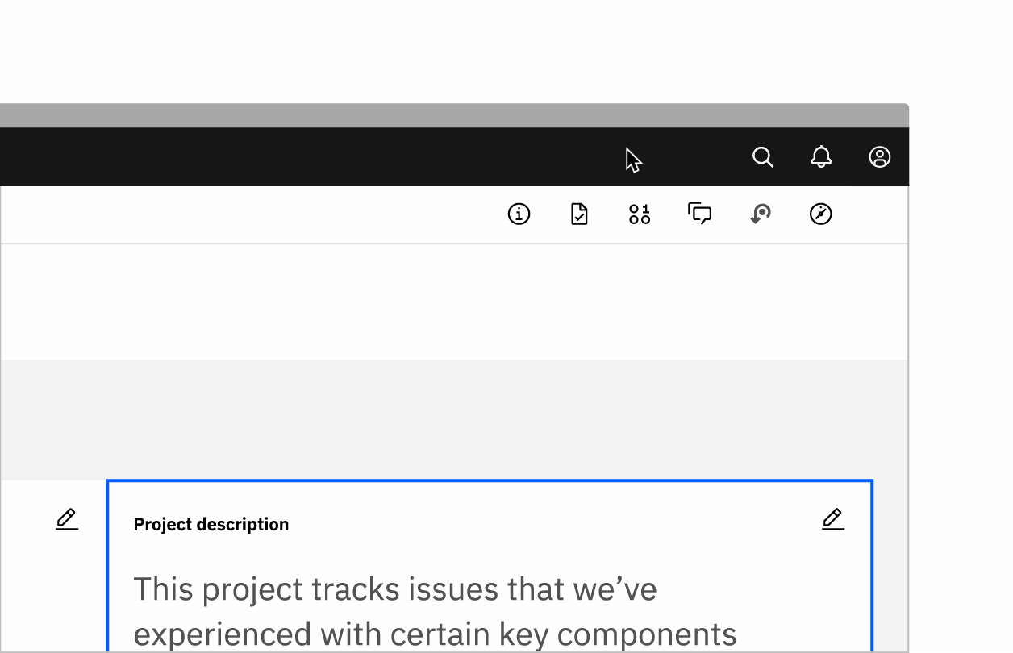Click empty toolbar space left of info icon

[x=242, y=214]
